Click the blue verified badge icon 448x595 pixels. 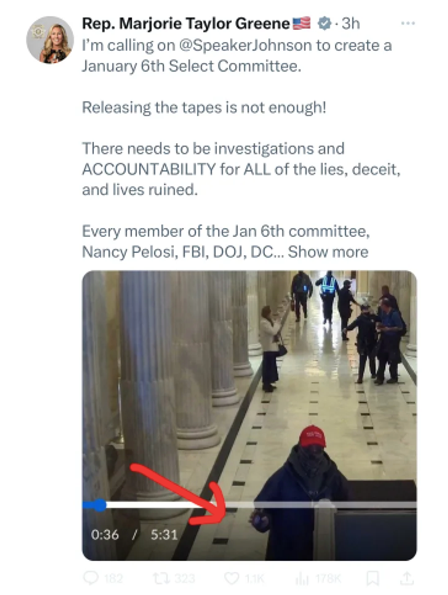[324, 23]
